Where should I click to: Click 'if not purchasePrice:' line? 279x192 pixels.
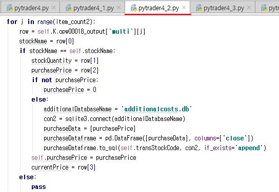[x=65, y=80]
